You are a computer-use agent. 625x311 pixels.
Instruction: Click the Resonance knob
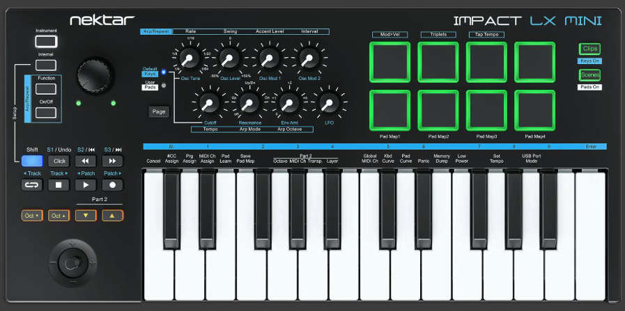tap(249, 103)
